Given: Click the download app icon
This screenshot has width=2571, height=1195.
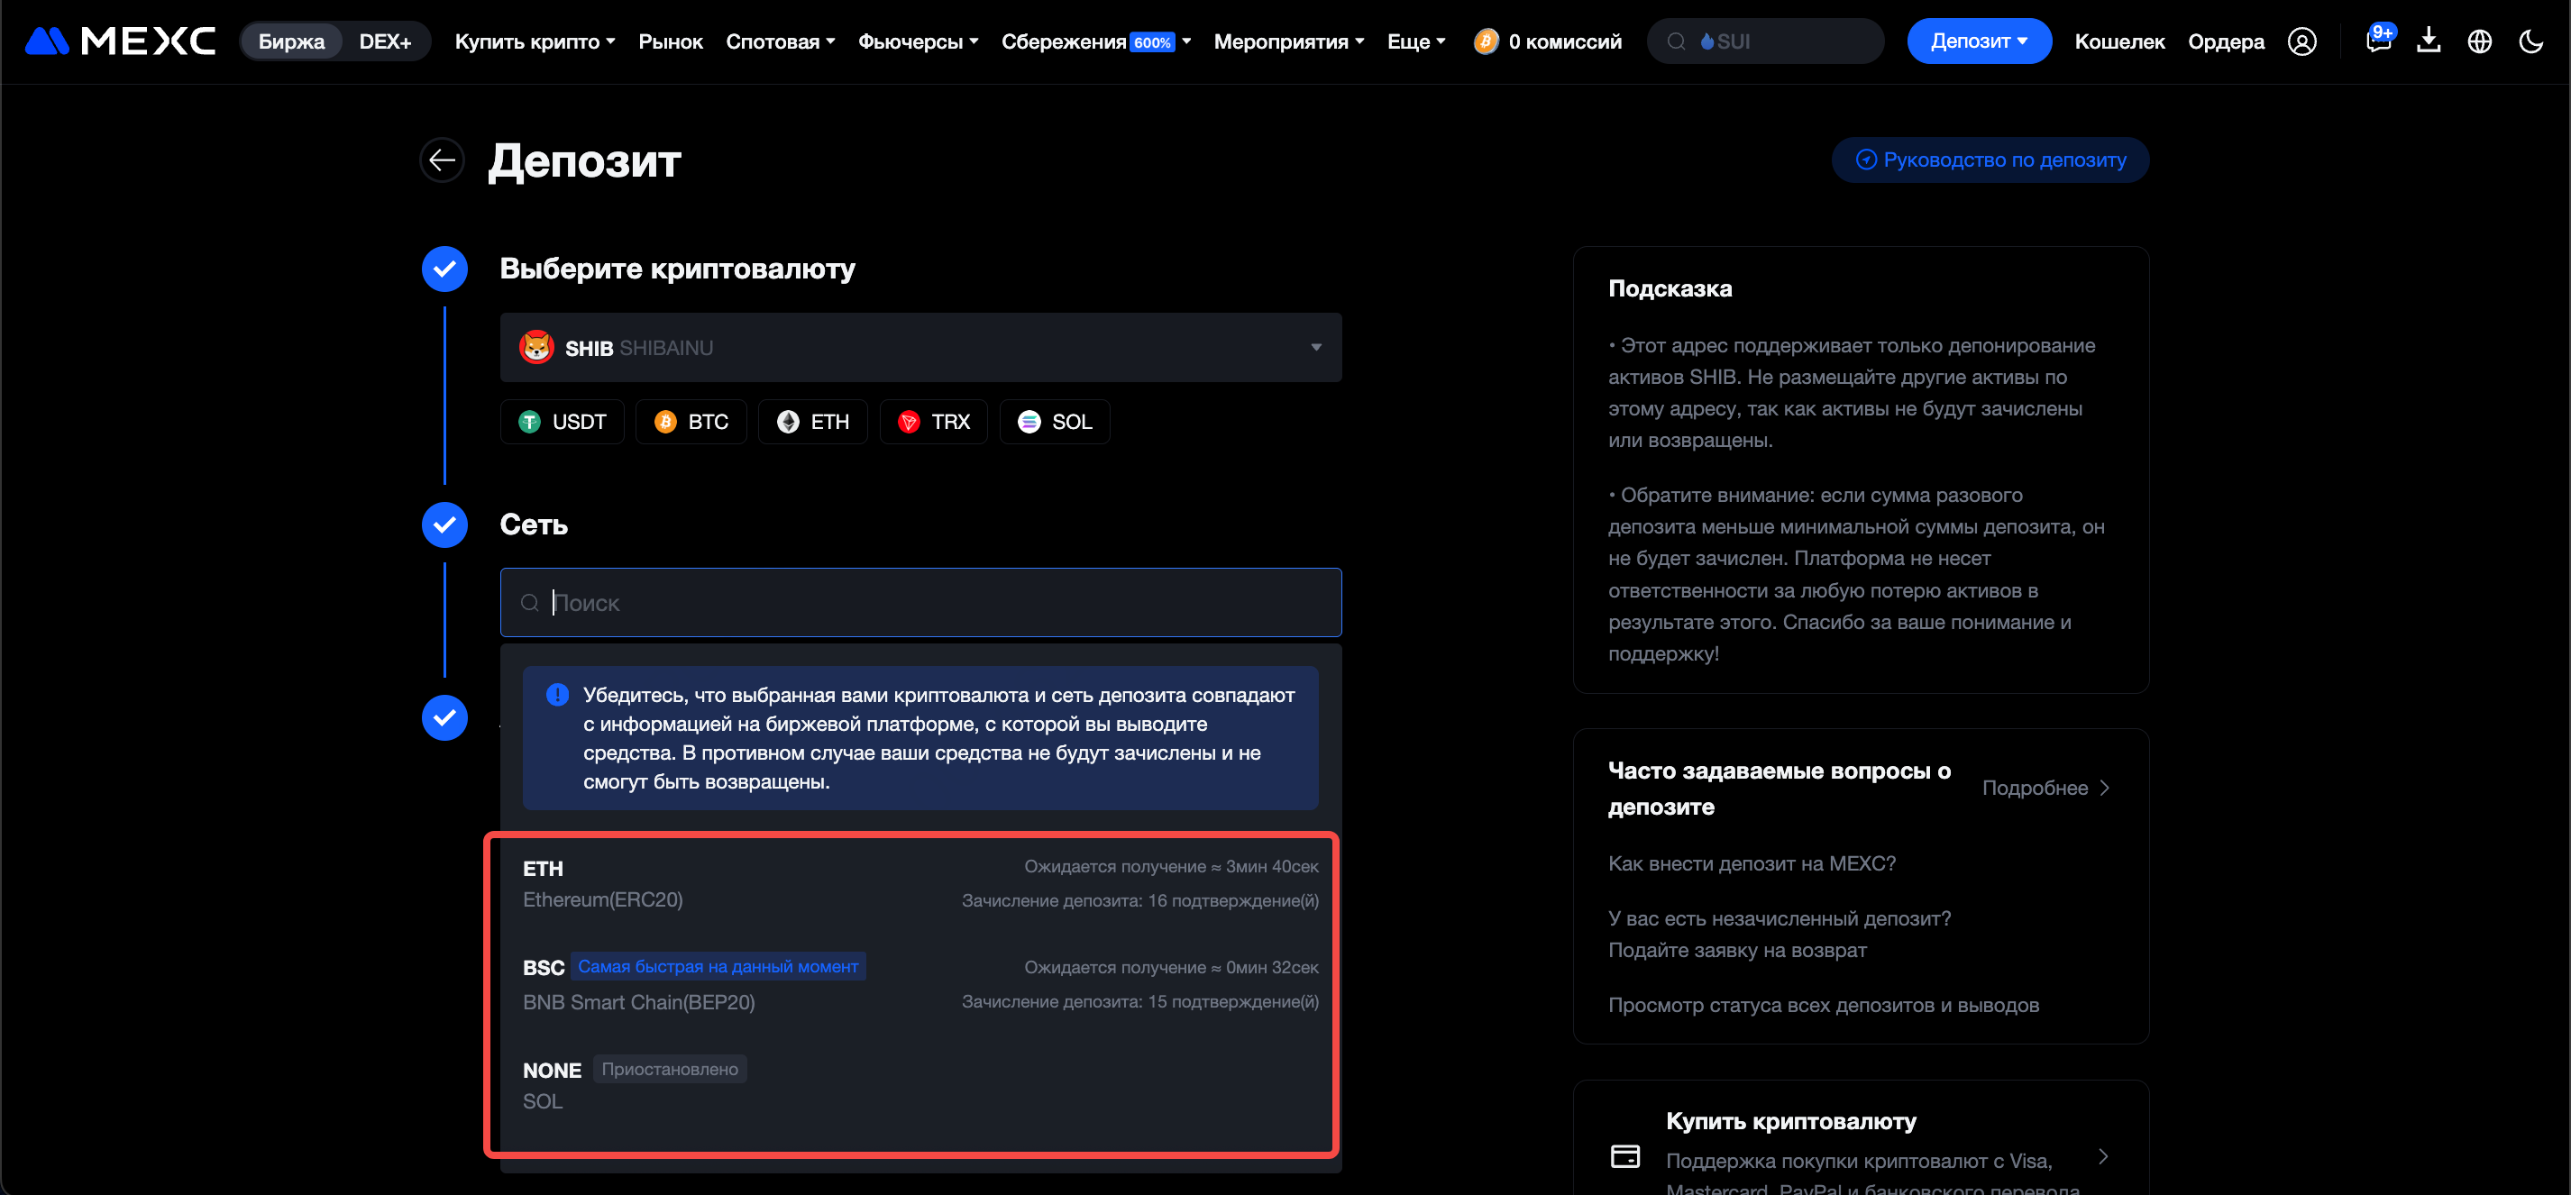Looking at the screenshot, I should (2429, 41).
